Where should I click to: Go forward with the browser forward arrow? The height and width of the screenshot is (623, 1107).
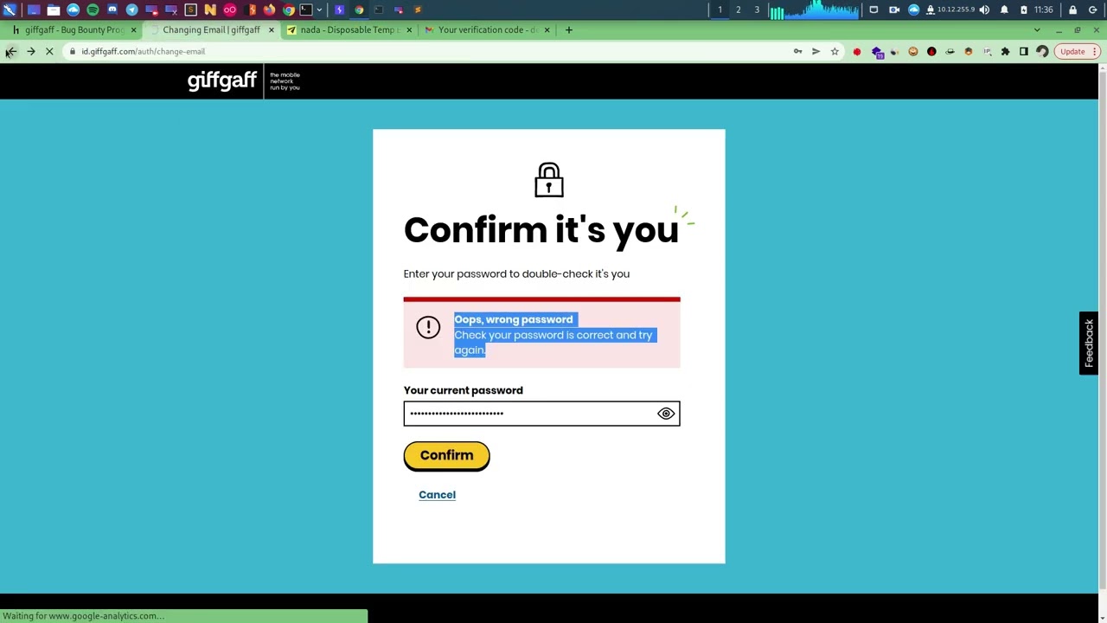[30, 51]
